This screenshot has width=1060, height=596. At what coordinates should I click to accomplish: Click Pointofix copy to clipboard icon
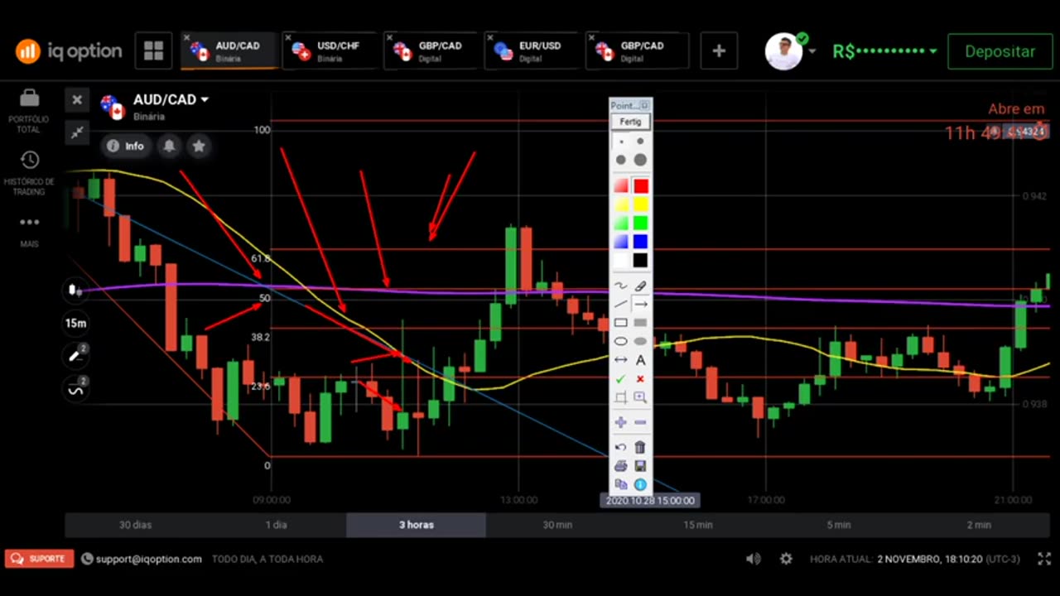pyautogui.click(x=620, y=484)
